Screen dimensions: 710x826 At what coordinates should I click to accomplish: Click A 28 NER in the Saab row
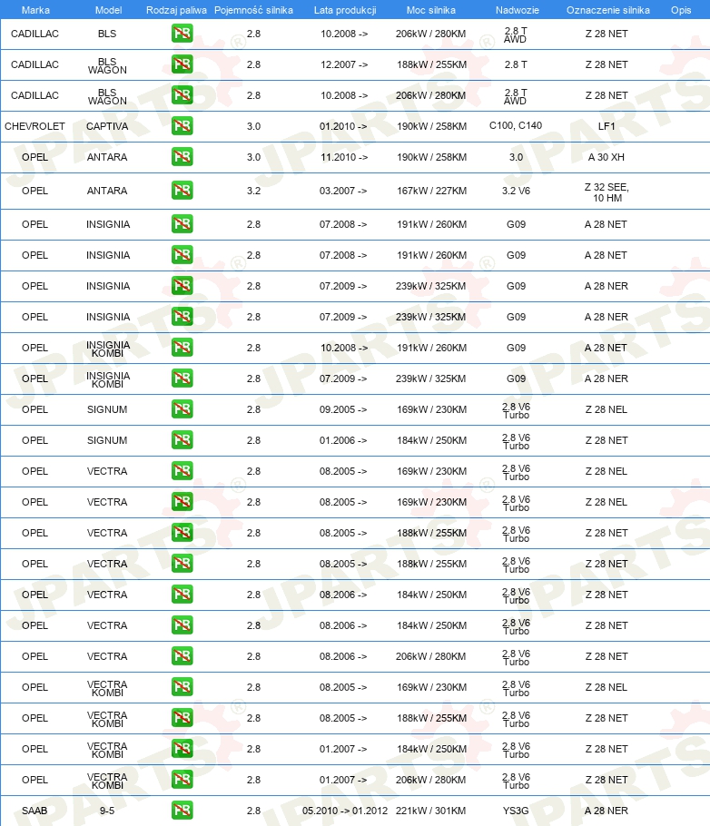[606, 811]
